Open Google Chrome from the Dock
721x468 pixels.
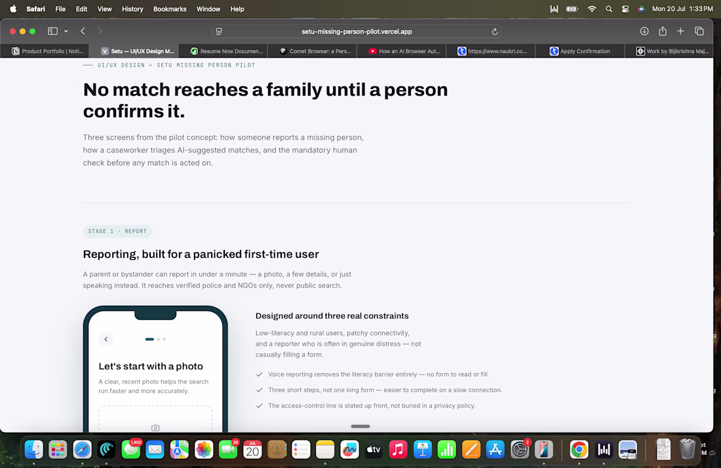click(x=579, y=450)
